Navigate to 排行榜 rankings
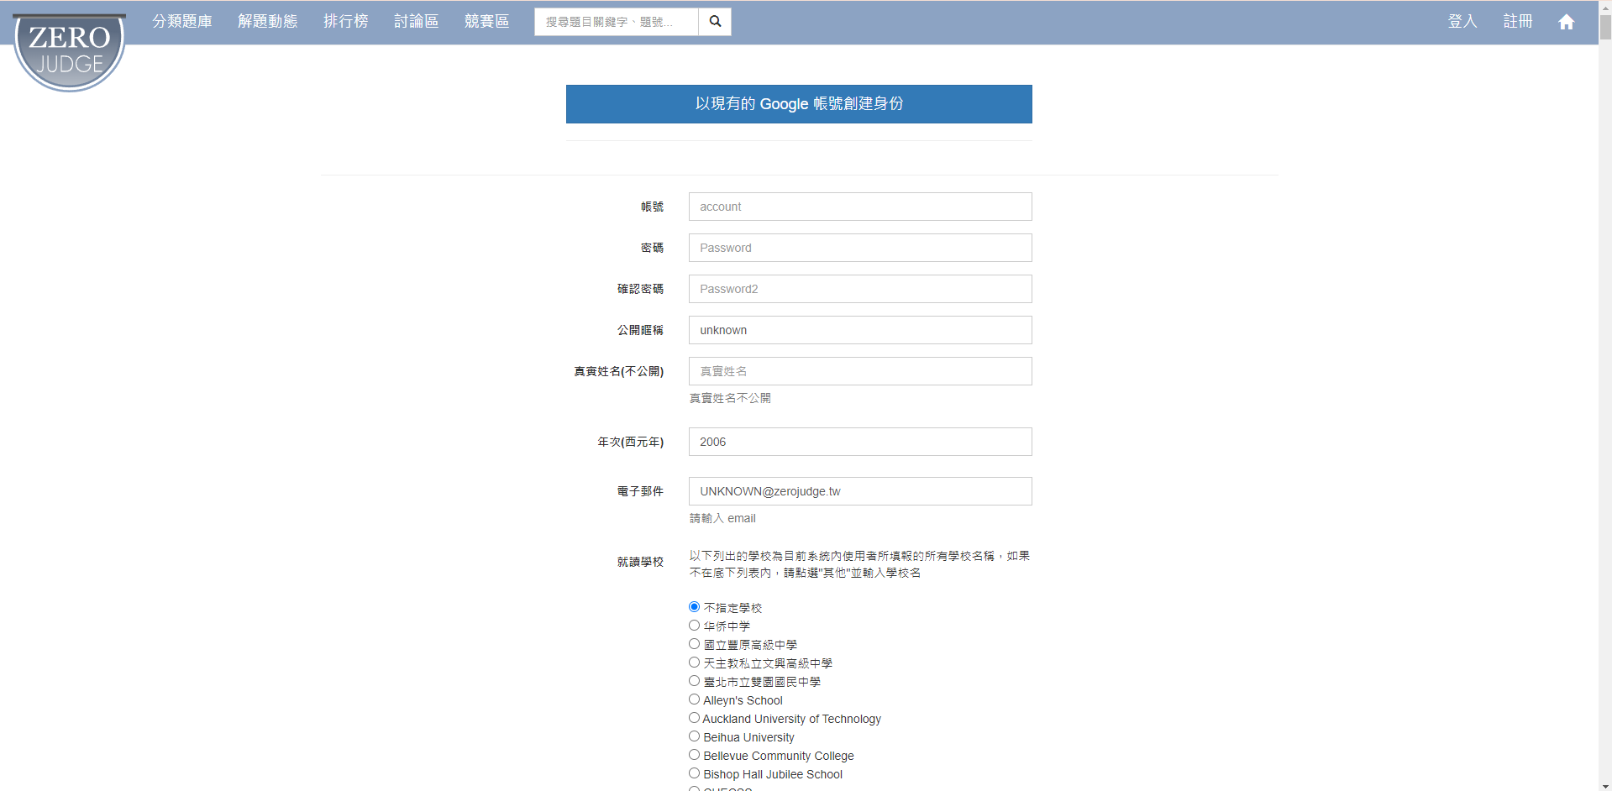Image resolution: width=1612 pixels, height=791 pixels. pyautogui.click(x=345, y=22)
